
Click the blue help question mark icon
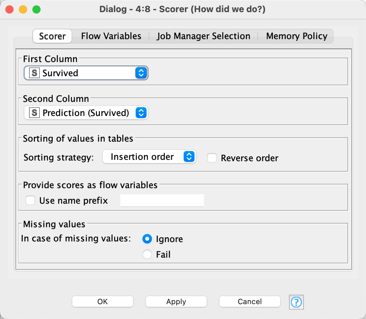[296, 302]
